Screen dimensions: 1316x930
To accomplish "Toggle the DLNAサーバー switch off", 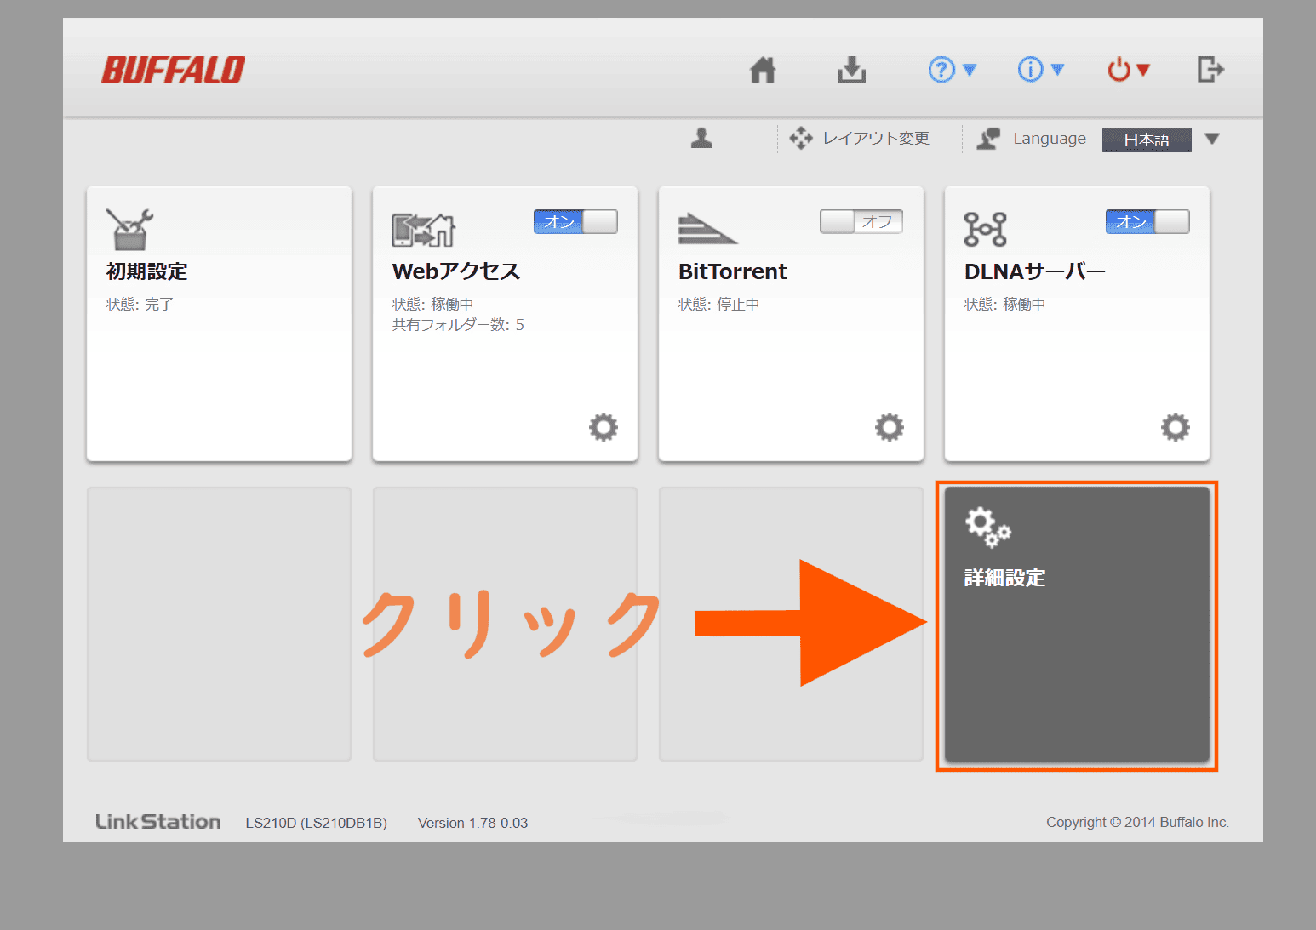I will (1147, 222).
